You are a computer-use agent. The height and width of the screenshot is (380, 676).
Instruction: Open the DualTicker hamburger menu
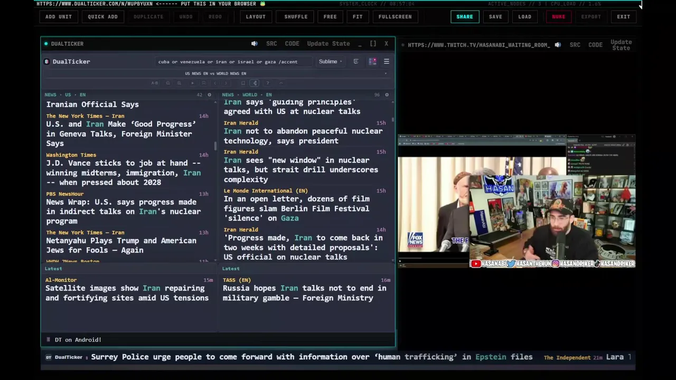386,62
